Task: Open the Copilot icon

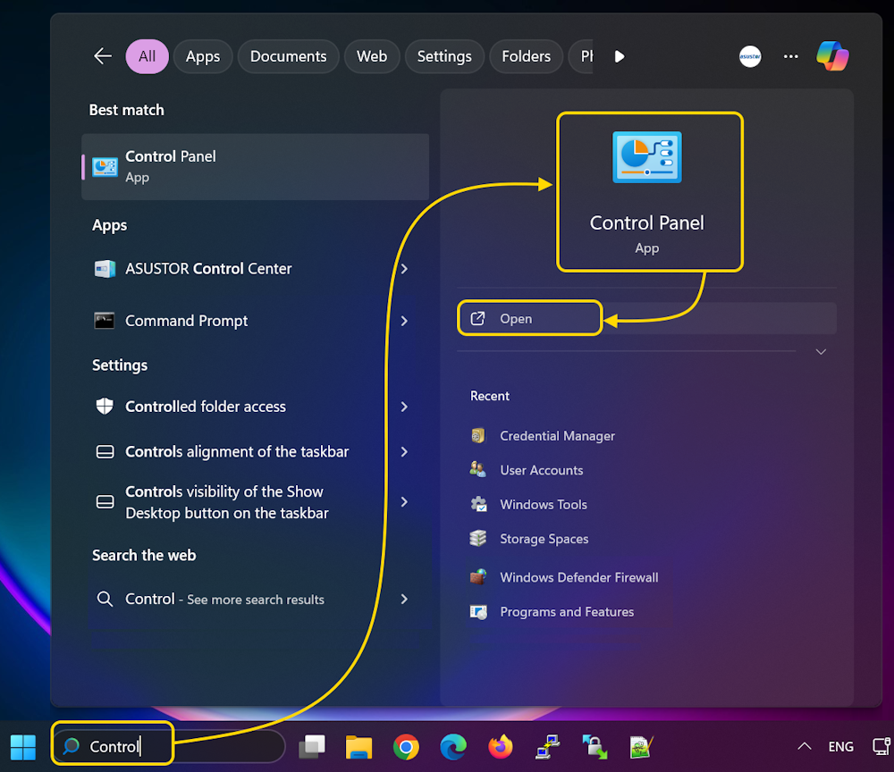Action: [x=832, y=55]
